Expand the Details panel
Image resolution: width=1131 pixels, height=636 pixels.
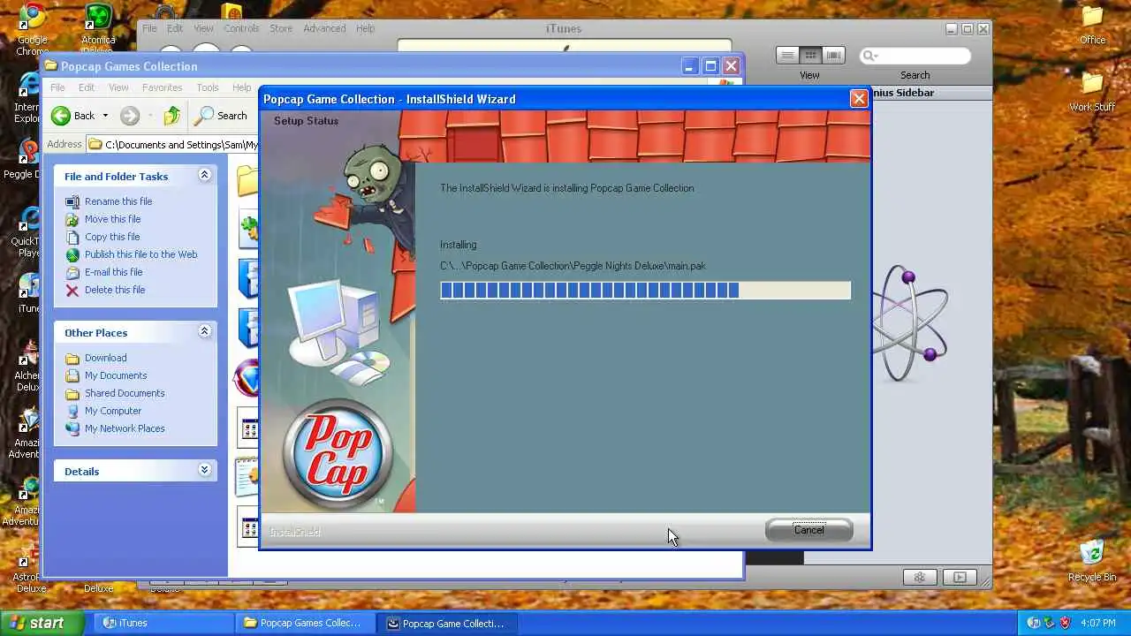click(204, 470)
